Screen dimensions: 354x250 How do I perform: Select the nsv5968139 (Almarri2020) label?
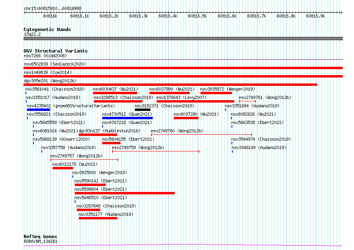tap(61, 139)
